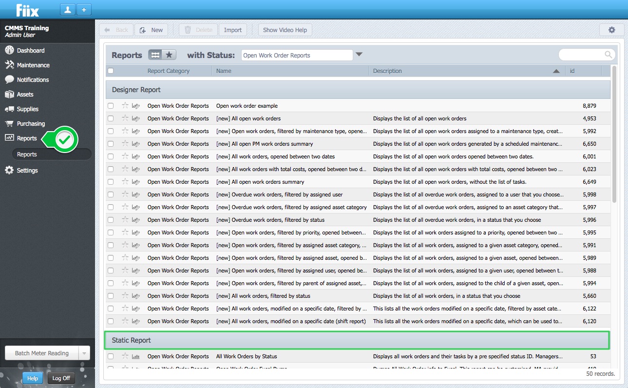This screenshot has height=388, width=628.
Task: Favorite the '[new] Overdue work orders, filtered by status' report
Action: (125, 219)
